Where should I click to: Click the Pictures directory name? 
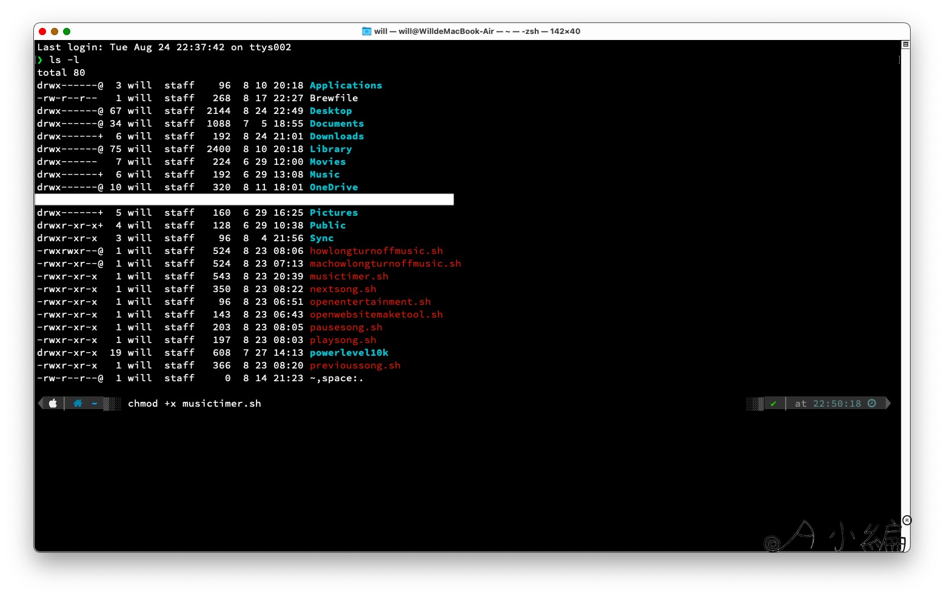[333, 213]
